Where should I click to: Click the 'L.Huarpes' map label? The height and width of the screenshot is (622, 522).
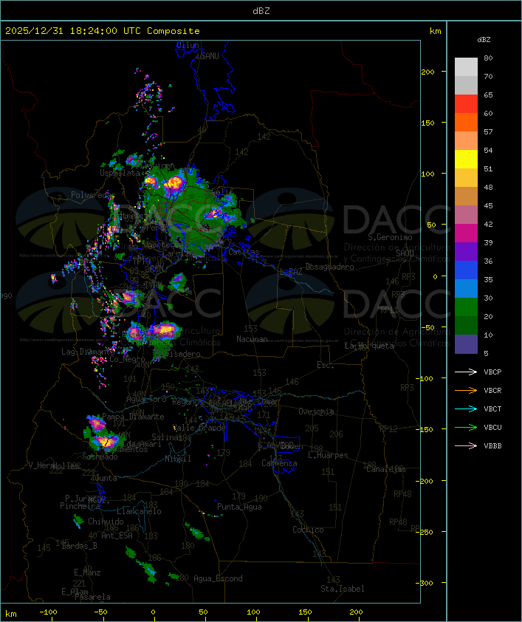click(328, 455)
